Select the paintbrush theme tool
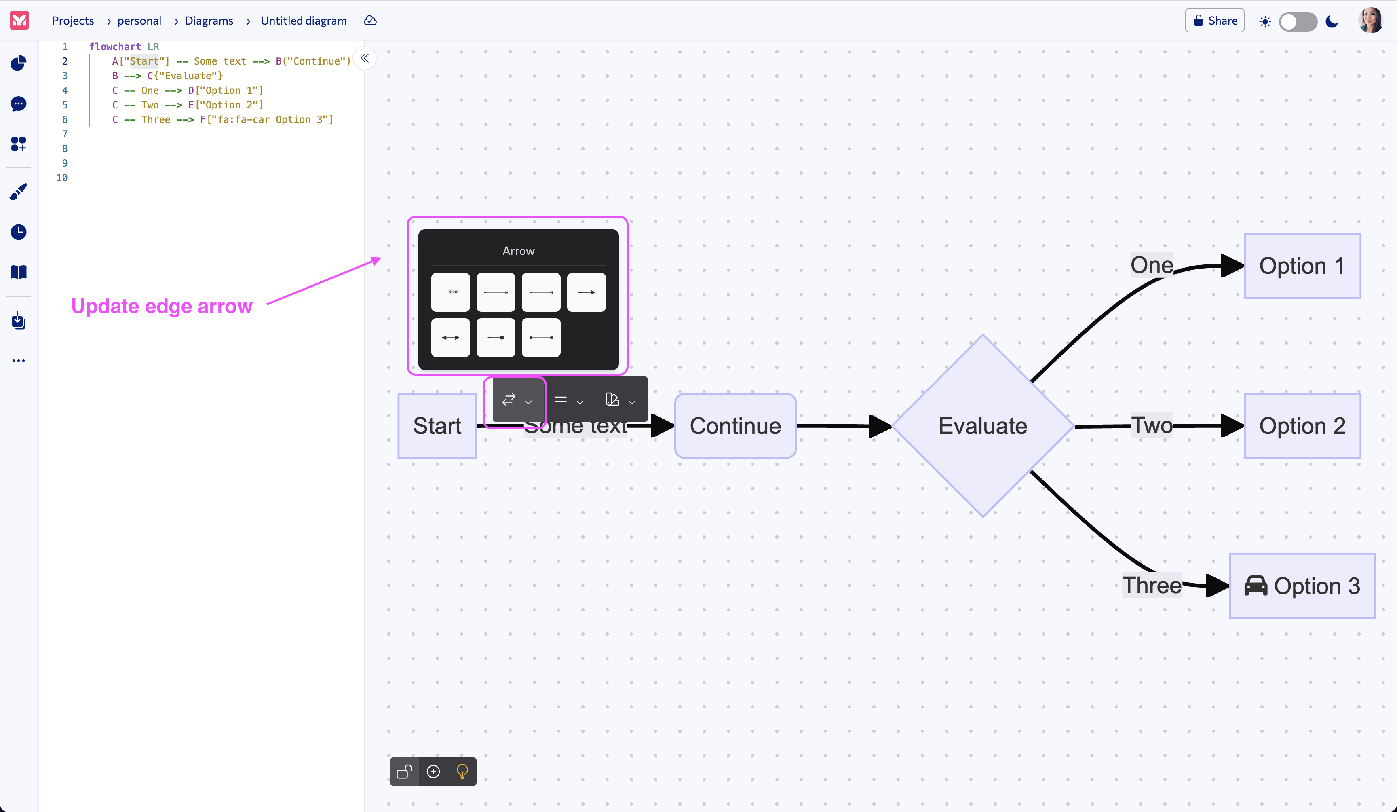Viewport: 1397px width, 812px height. coord(18,191)
